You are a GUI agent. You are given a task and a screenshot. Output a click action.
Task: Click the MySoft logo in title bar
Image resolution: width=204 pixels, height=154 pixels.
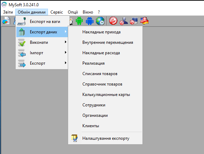[x=4, y=5]
